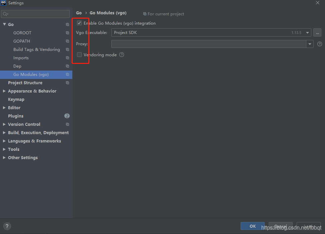Enable the Vendoring mode checkbox

click(79, 55)
